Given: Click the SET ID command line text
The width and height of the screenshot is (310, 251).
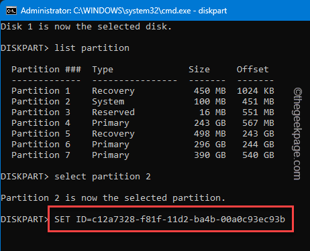Looking at the screenshot, I should coord(170,219).
